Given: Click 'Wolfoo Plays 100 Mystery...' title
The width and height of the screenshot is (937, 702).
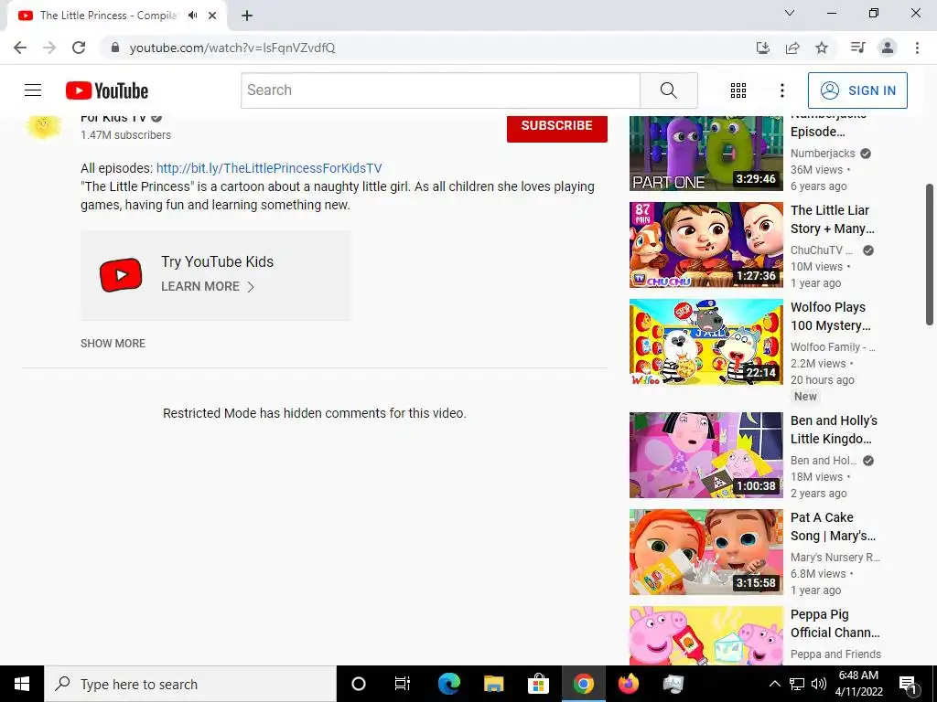Looking at the screenshot, I should (831, 316).
